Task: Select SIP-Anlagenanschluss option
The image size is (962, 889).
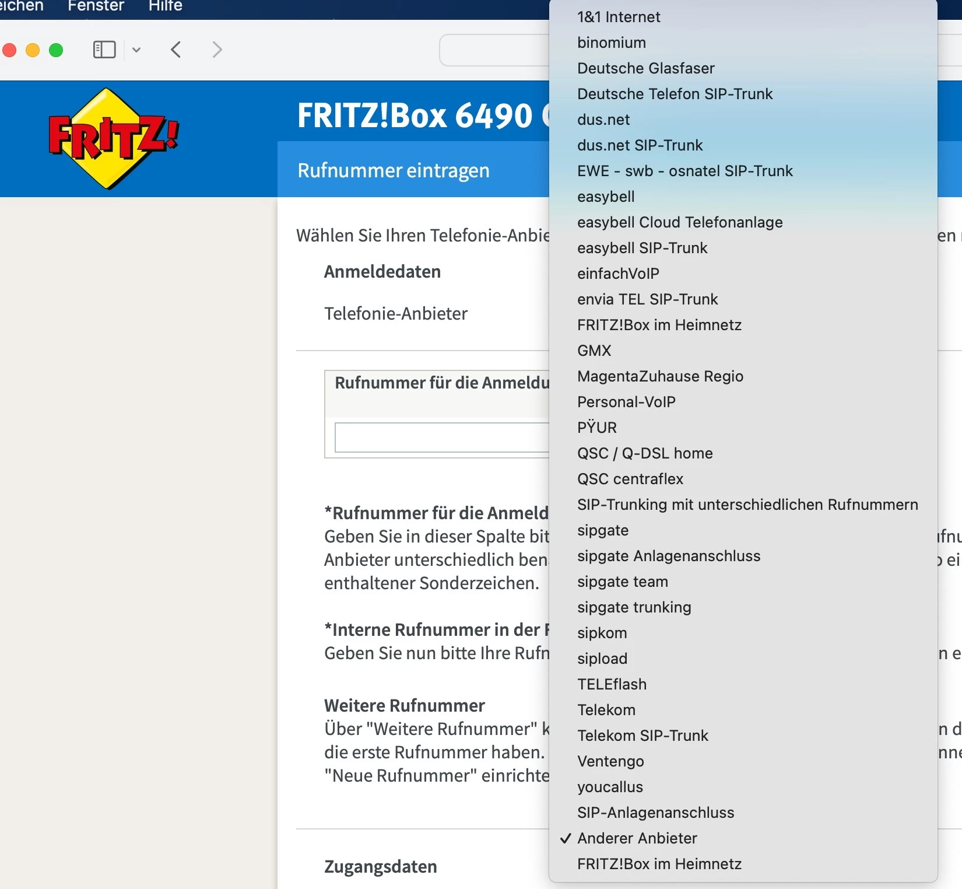Action: (743, 813)
